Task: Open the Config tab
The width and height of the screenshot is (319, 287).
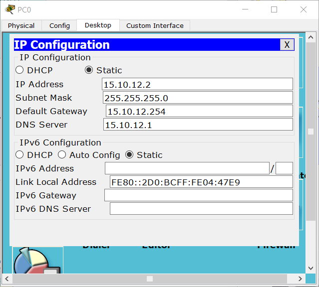Action: pos(59,25)
